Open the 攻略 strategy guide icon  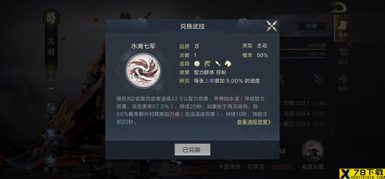[x=51, y=136]
